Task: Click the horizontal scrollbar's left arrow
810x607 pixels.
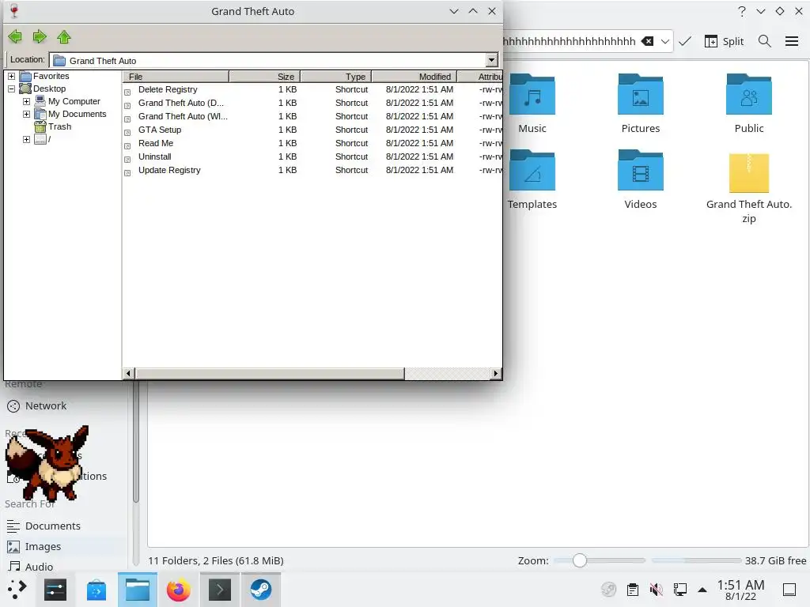Action: (129, 373)
